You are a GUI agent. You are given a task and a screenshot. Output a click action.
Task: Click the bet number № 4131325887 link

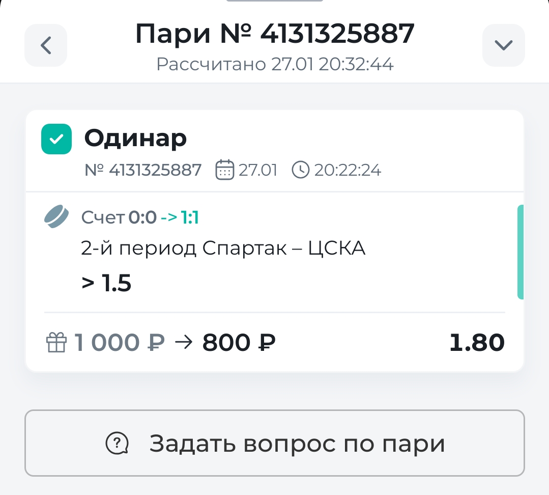tap(142, 170)
